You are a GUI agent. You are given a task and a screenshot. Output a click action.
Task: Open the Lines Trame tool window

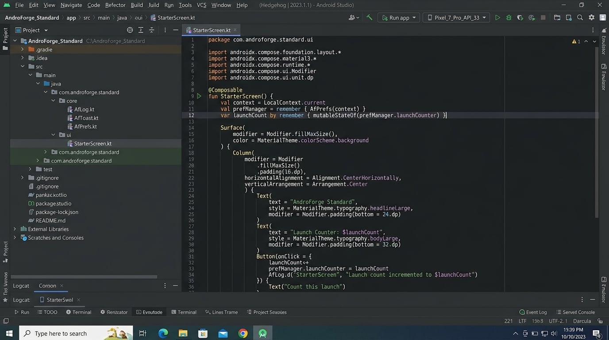click(221, 312)
